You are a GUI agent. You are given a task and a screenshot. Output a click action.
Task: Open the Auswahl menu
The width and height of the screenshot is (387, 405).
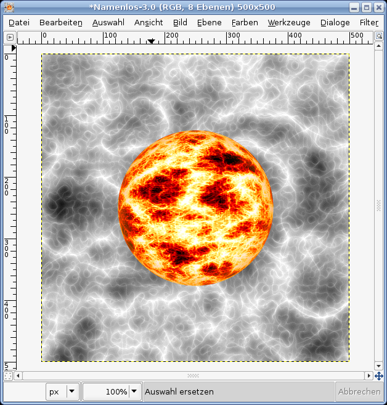(x=108, y=23)
